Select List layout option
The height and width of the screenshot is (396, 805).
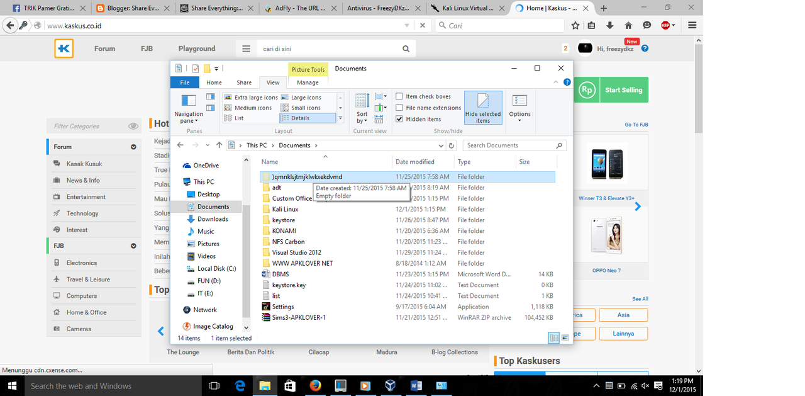tap(234, 118)
